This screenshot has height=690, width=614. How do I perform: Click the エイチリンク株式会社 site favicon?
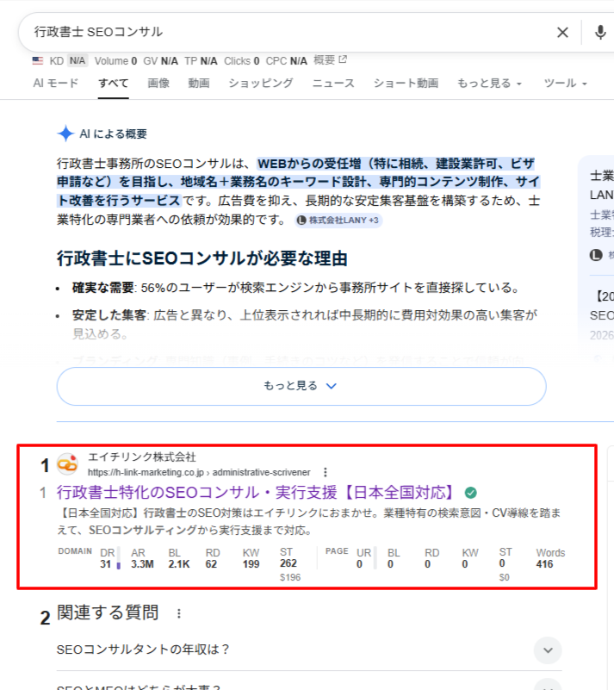coord(67,463)
